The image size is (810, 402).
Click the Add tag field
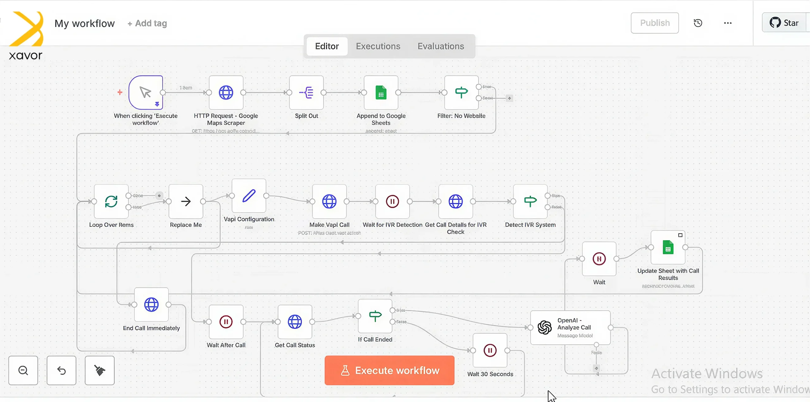pyautogui.click(x=147, y=23)
